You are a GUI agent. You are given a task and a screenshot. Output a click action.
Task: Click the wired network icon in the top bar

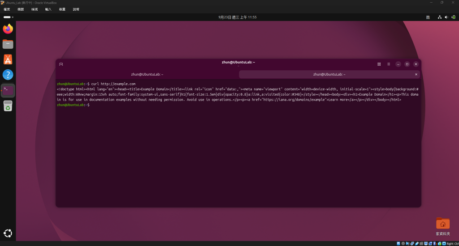click(x=439, y=17)
